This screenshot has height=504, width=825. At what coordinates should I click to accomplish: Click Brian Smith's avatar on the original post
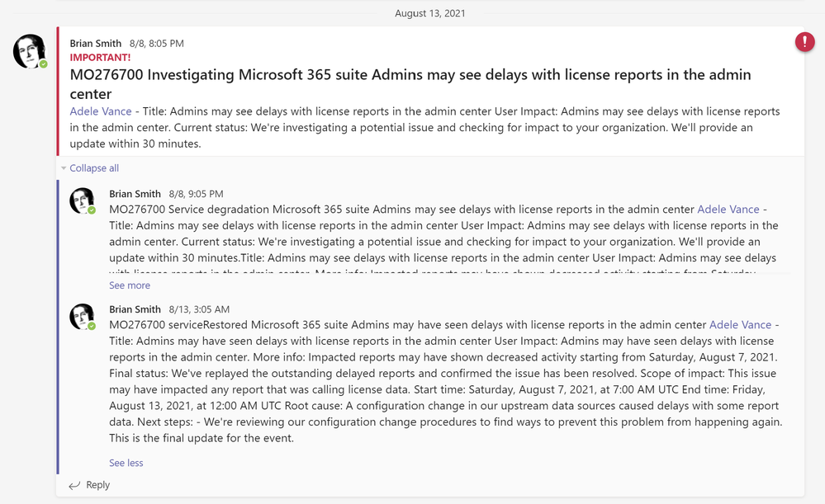(x=30, y=51)
